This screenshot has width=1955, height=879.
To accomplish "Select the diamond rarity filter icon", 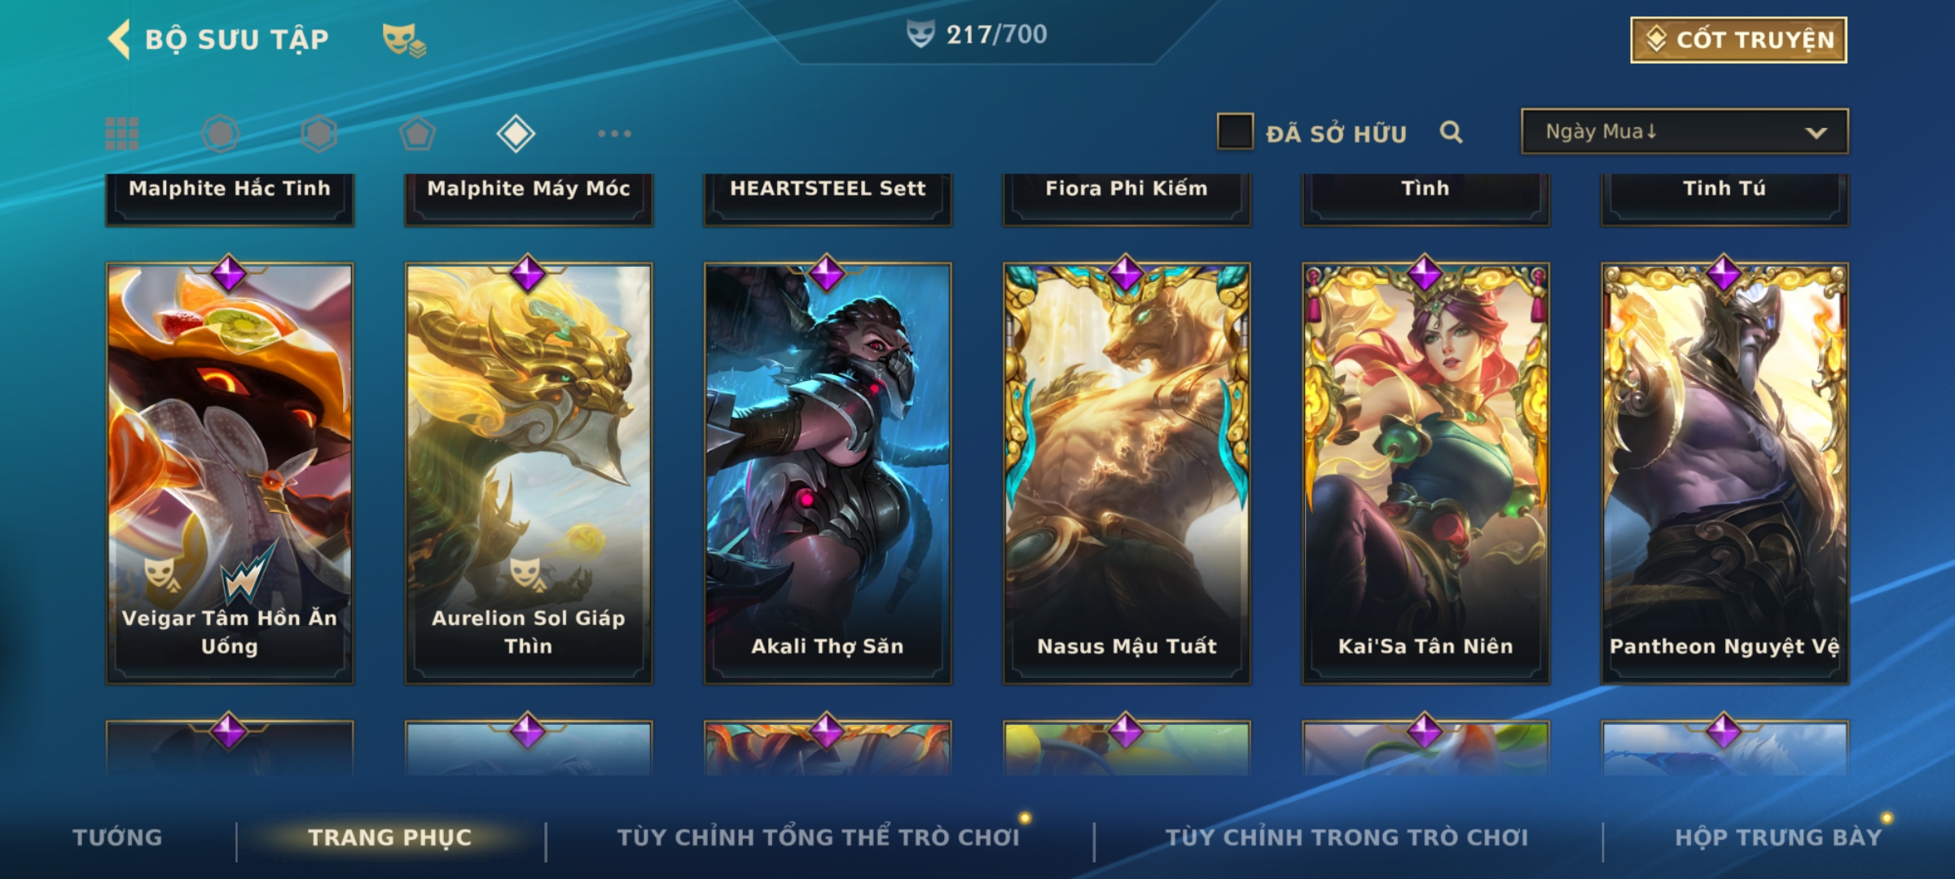I will tap(516, 133).
